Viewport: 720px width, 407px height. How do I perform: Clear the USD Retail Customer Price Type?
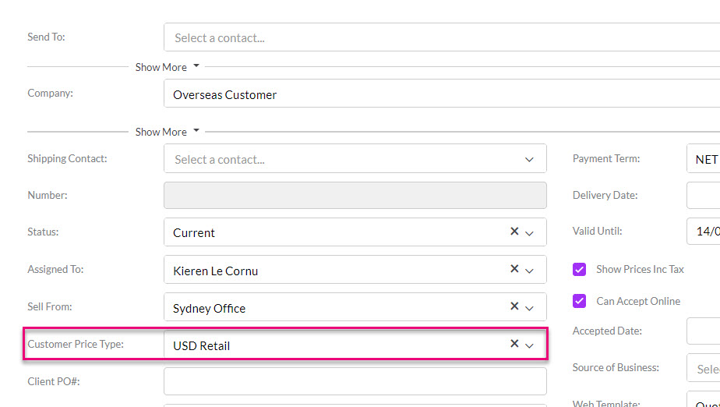pos(514,344)
